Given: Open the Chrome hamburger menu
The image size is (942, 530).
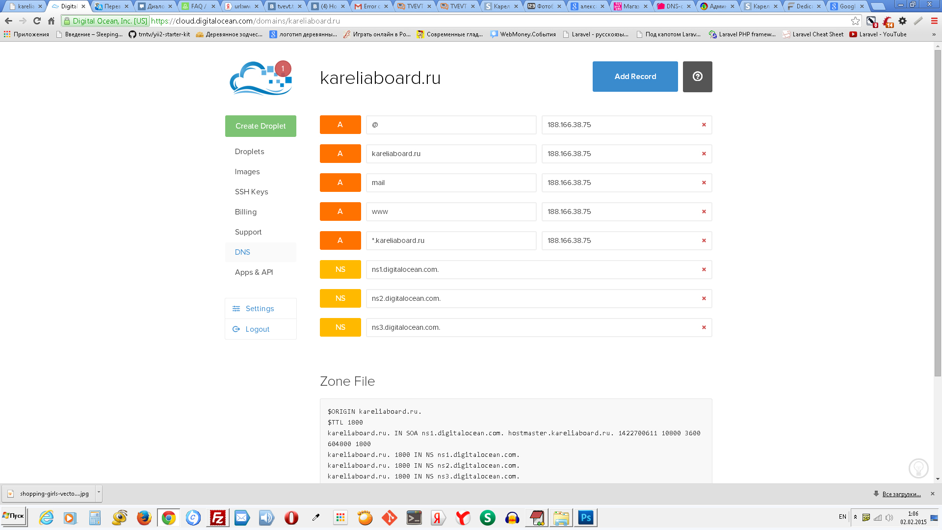Looking at the screenshot, I should 934,21.
